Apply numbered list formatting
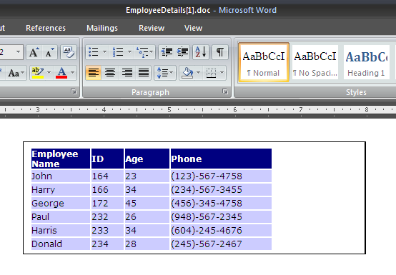This screenshot has width=396, height=275. point(118,52)
